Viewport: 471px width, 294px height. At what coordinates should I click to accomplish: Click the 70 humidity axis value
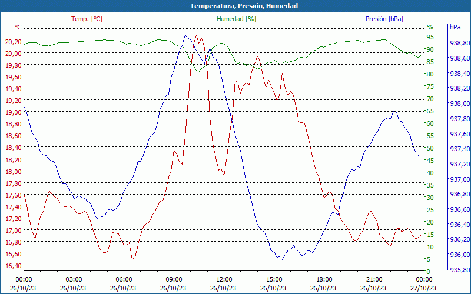[430, 99]
